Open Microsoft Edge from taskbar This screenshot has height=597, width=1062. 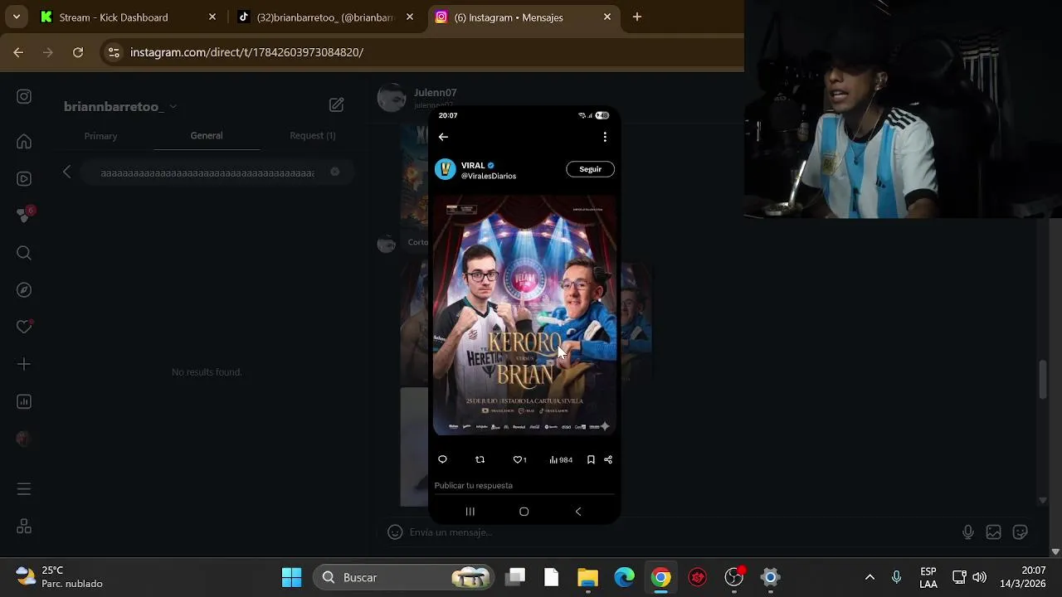pos(624,577)
